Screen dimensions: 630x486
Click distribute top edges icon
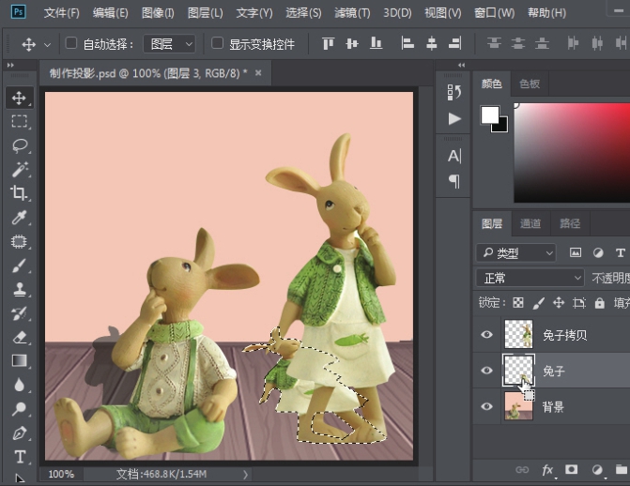coord(494,42)
